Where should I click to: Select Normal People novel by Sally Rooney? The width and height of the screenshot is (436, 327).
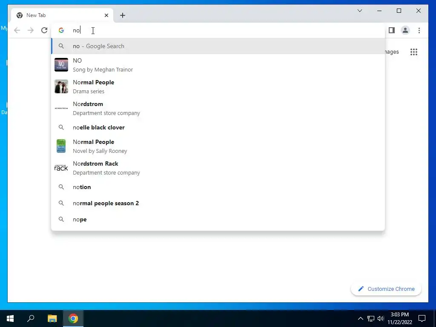coord(218,146)
